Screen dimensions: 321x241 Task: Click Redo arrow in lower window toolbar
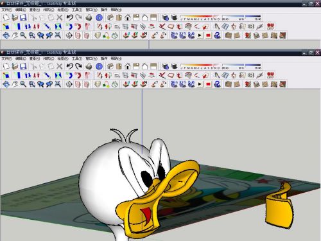pyautogui.click(x=78, y=66)
